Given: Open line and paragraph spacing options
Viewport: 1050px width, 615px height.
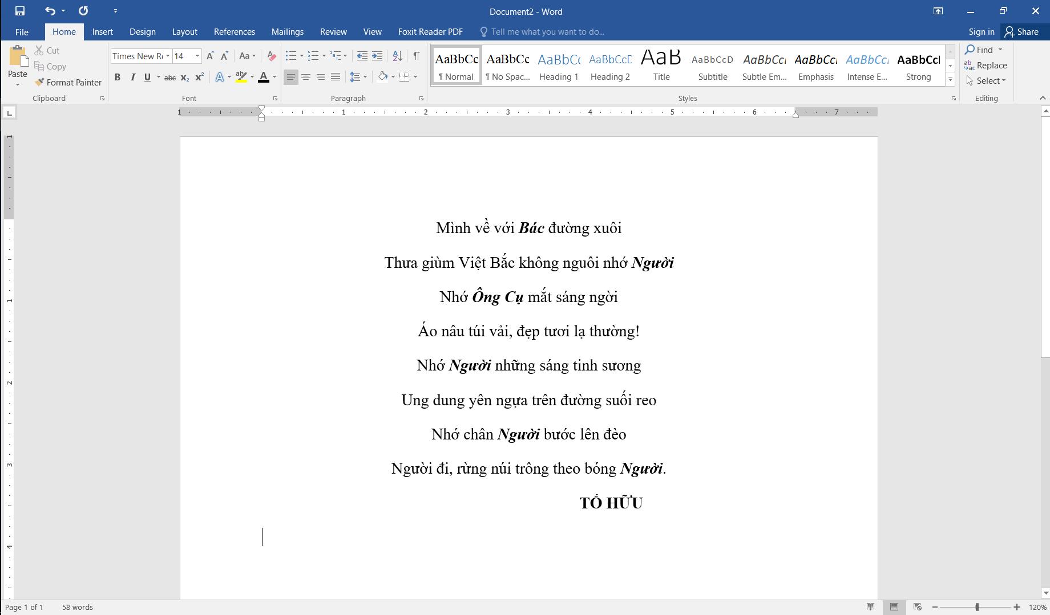Looking at the screenshot, I should click(x=358, y=77).
